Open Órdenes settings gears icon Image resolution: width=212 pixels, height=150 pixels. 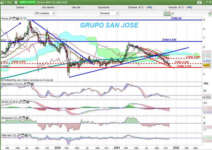click(150, 7)
